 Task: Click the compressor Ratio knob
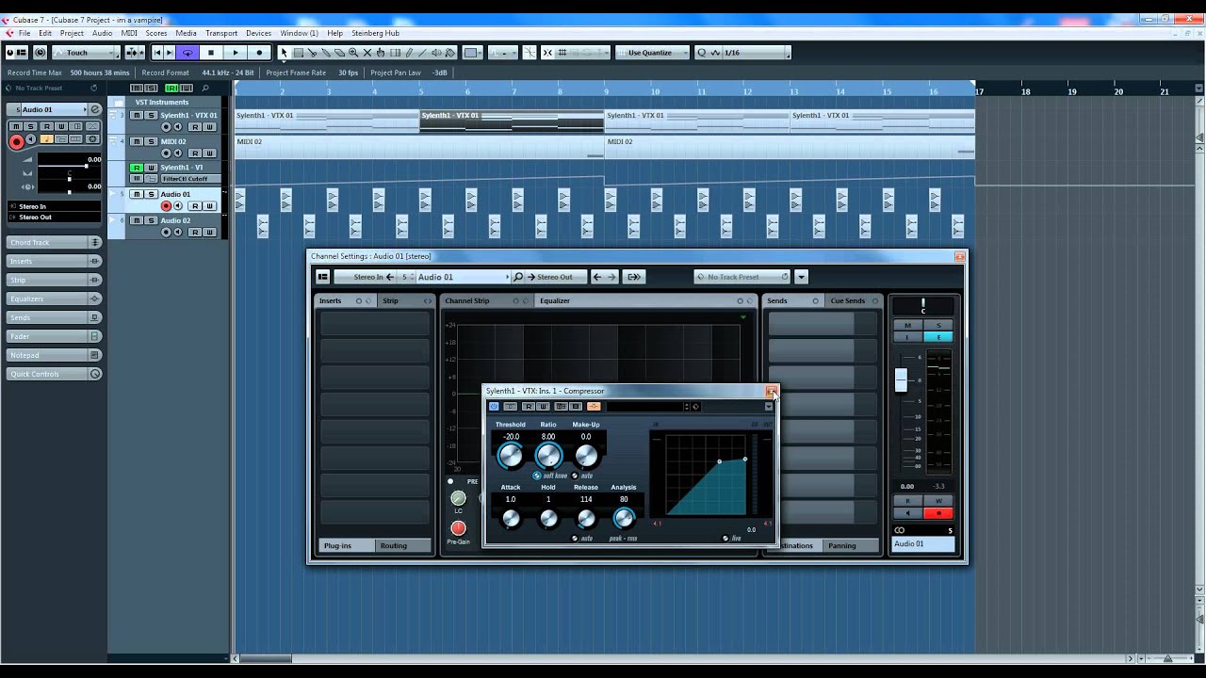tap(548, 457)
